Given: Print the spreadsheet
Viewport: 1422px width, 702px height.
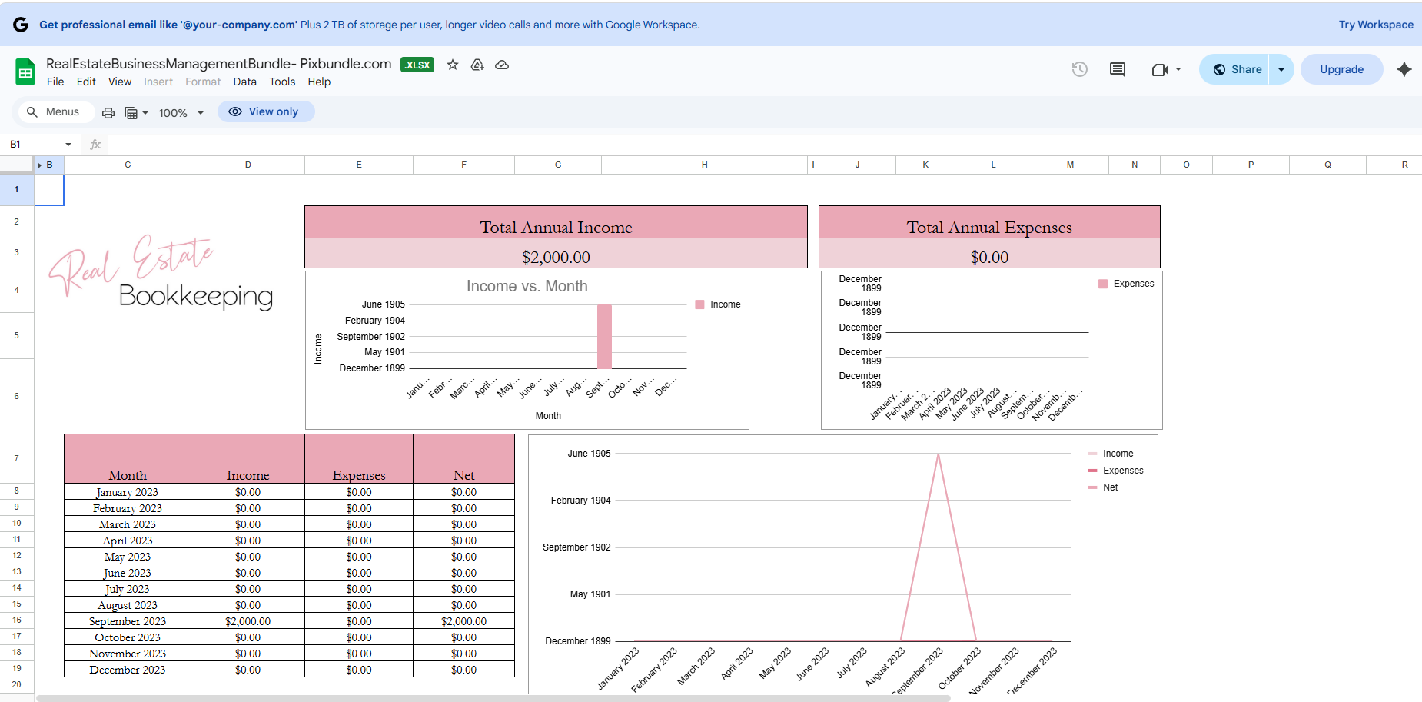Looking at the screenshot, I should 108,113.
